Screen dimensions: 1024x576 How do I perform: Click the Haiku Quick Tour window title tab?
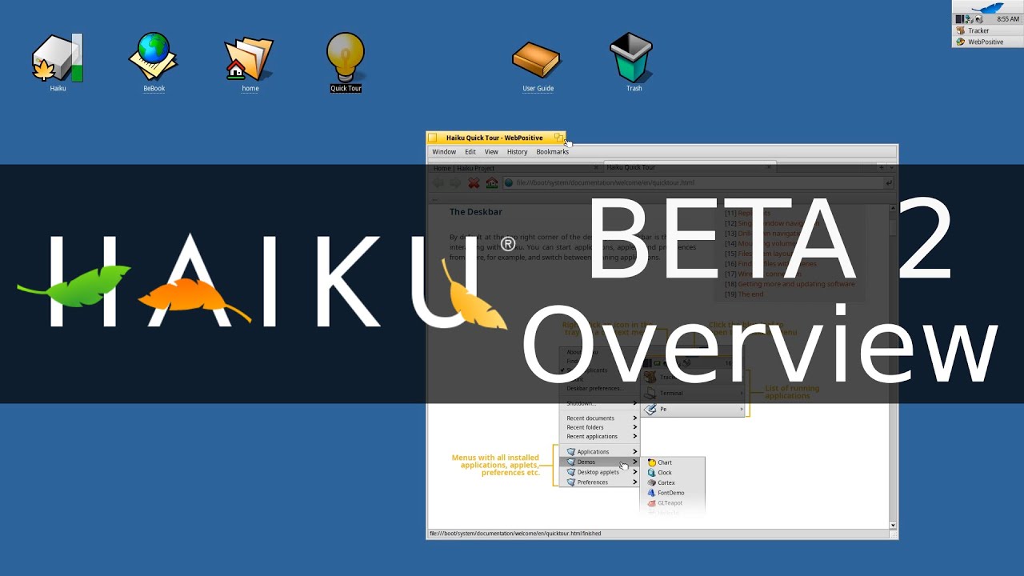[494, 138]
